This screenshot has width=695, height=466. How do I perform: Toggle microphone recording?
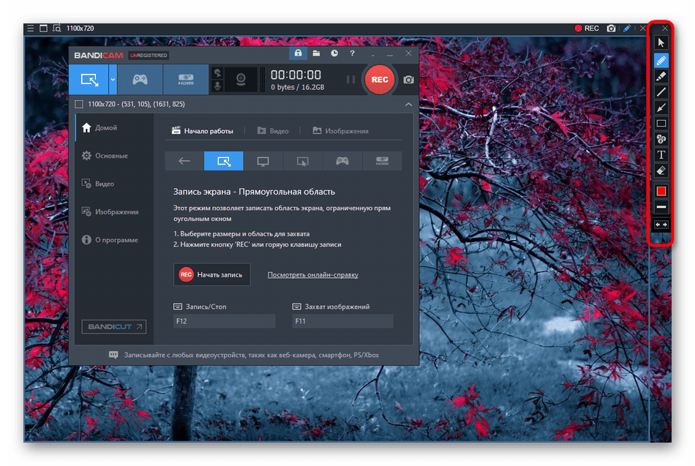tap(217, 86)
